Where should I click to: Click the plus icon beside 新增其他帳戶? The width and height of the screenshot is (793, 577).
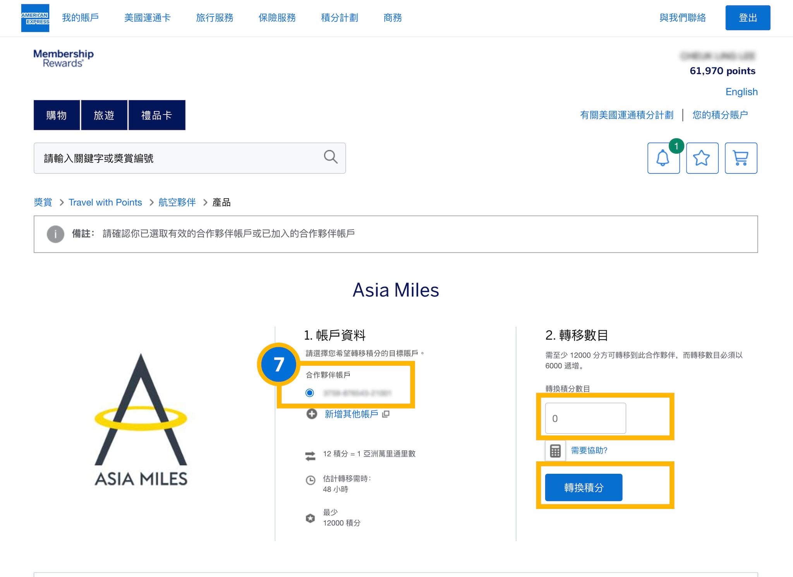click(312, 414)
